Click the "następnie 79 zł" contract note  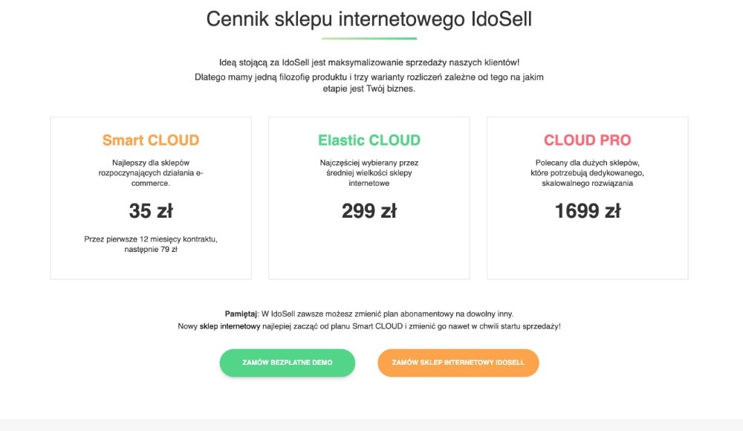click(151, 250)
